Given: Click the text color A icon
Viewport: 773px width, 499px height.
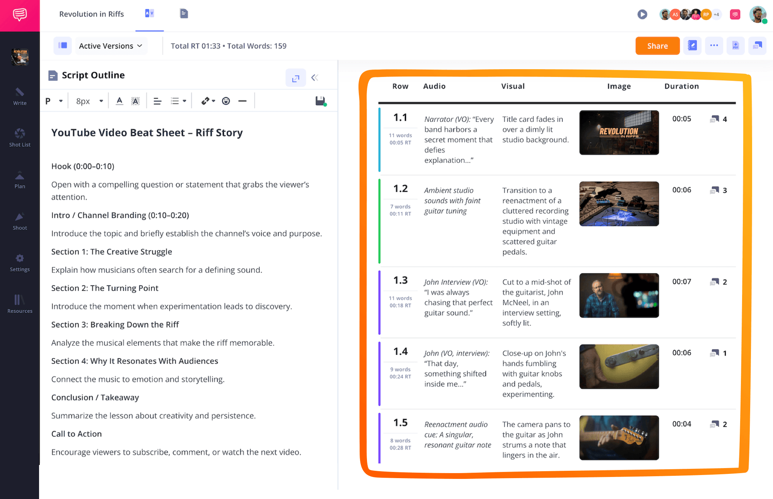Looking at the screenshot, I should coord(119,101).
